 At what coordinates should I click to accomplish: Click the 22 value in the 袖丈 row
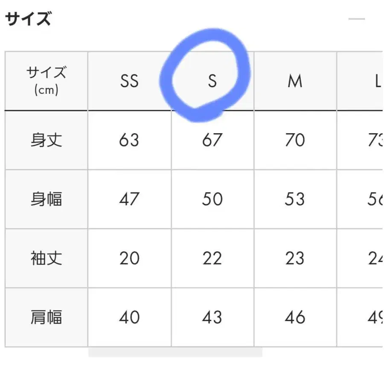pos(212,259)
